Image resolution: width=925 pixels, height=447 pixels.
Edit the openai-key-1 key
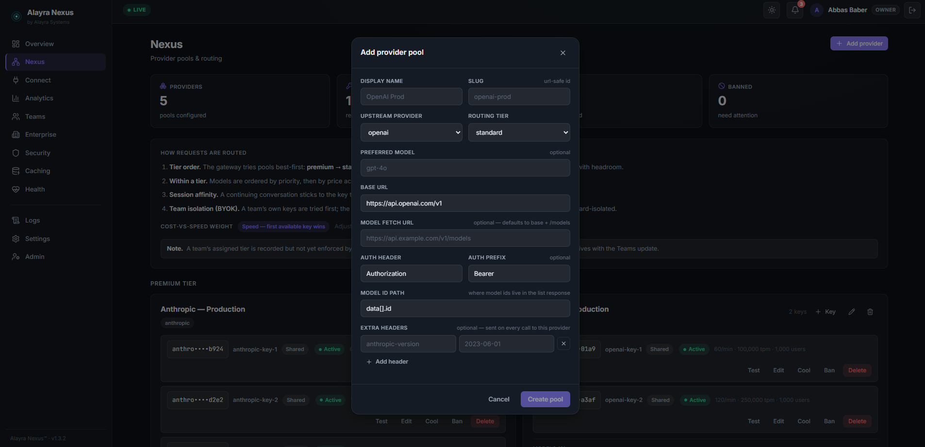point(778,370)
